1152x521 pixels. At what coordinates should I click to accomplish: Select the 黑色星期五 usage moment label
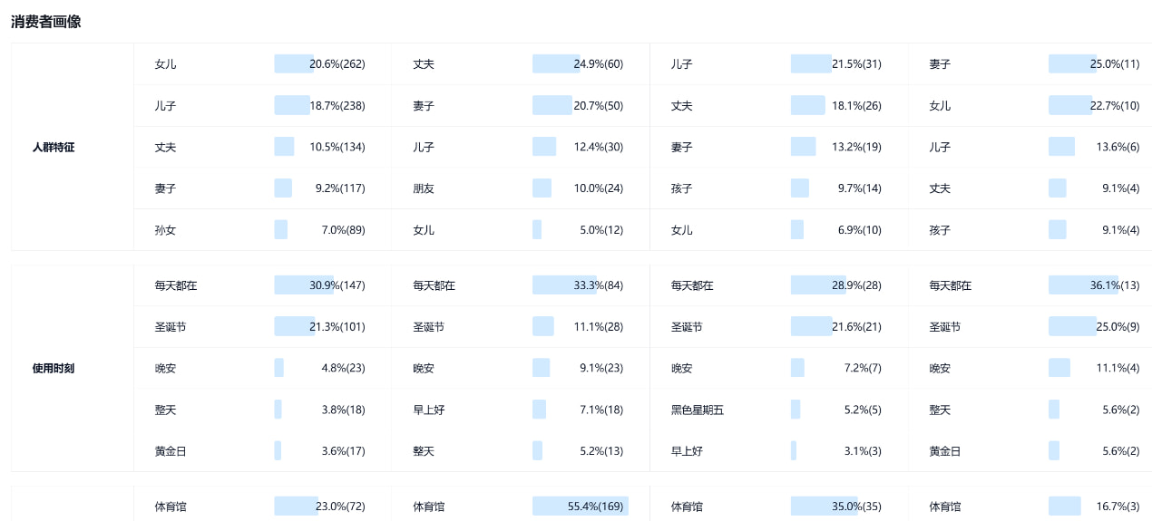pyautogui.click(x=698, y=410)
